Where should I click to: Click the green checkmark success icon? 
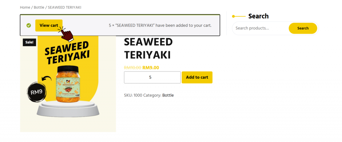29,25
